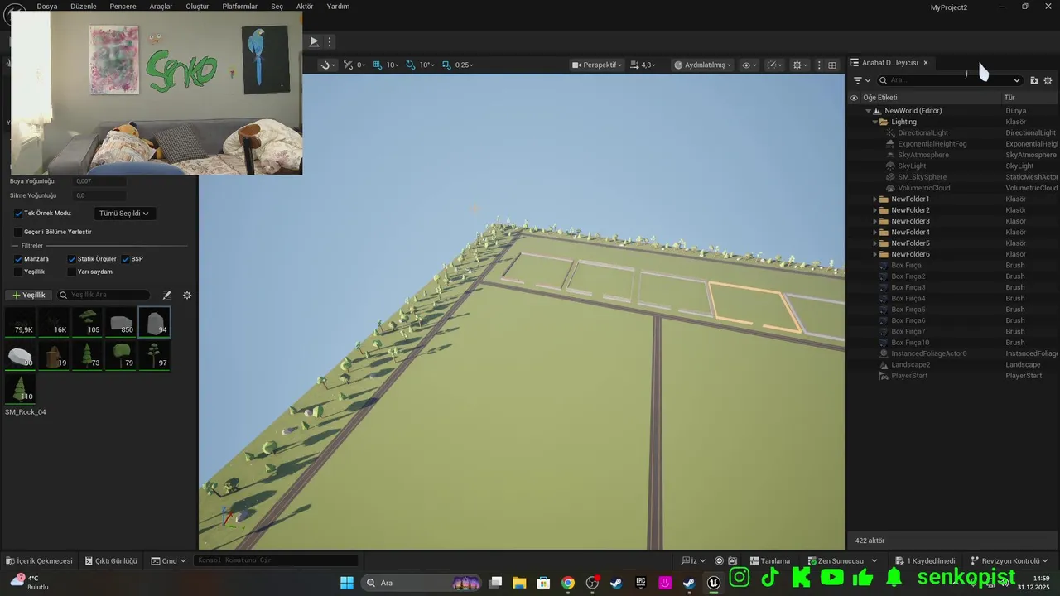Image resolution: width=1060 pixels, height=596 pixels.
Task: Click the + Yeşillik add button
Action: [29, 295]
